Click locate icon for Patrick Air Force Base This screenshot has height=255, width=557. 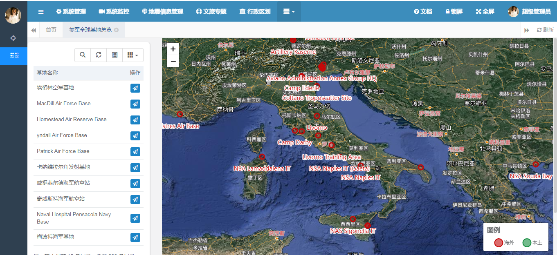click(135, 152)
